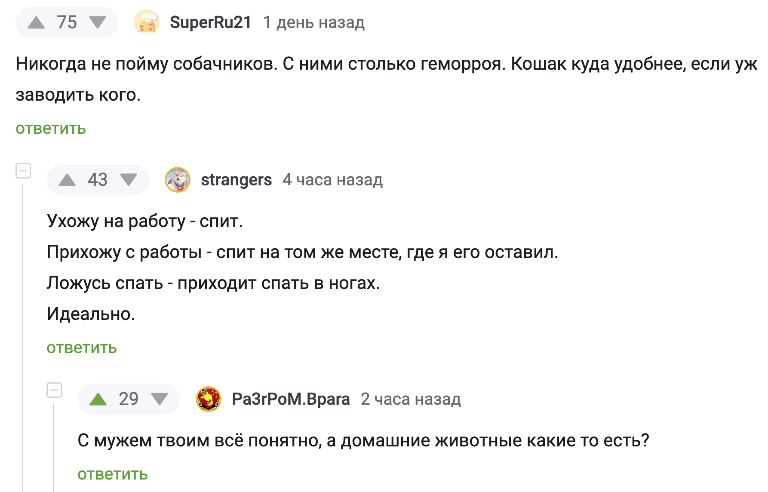The width and height of the screenshot is (768, 492).
Task: Click the '2 часа назад' timestamp
Action: pyautogui.click(x=411, y=399)
